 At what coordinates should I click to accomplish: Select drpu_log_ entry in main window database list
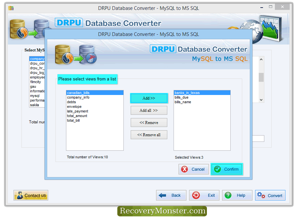(x=37, y=73)
